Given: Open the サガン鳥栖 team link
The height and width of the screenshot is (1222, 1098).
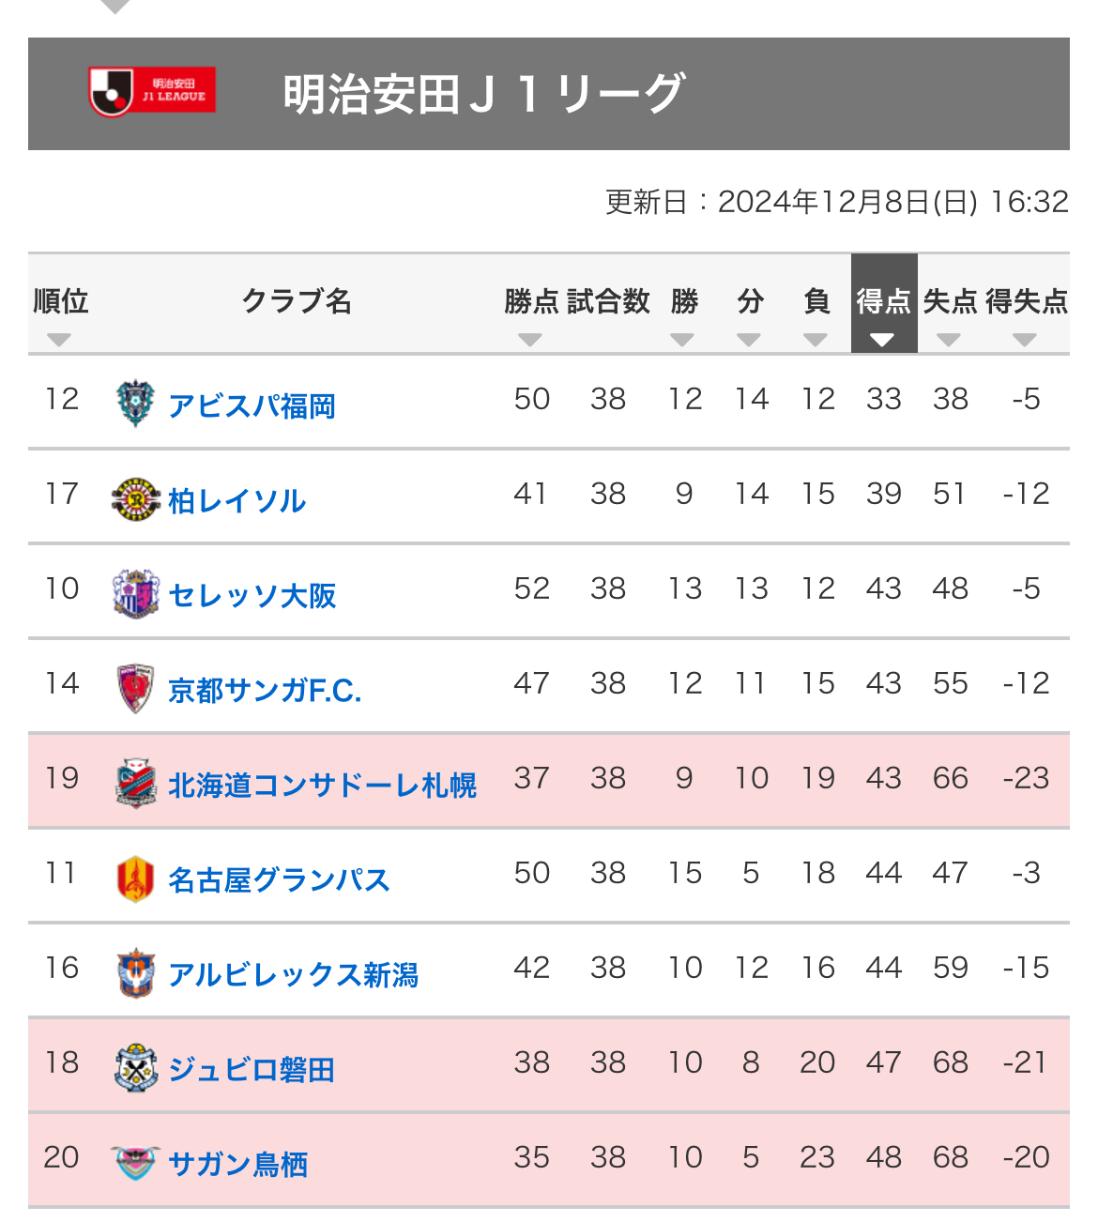Looking at the screenshot, I should [237, 1164].
